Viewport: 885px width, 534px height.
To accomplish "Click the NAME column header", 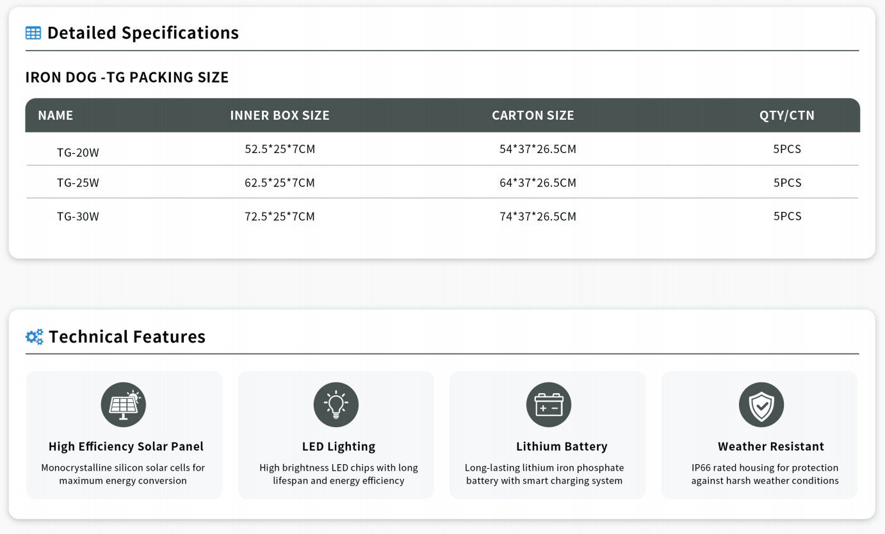I will [x=56, y=115].
